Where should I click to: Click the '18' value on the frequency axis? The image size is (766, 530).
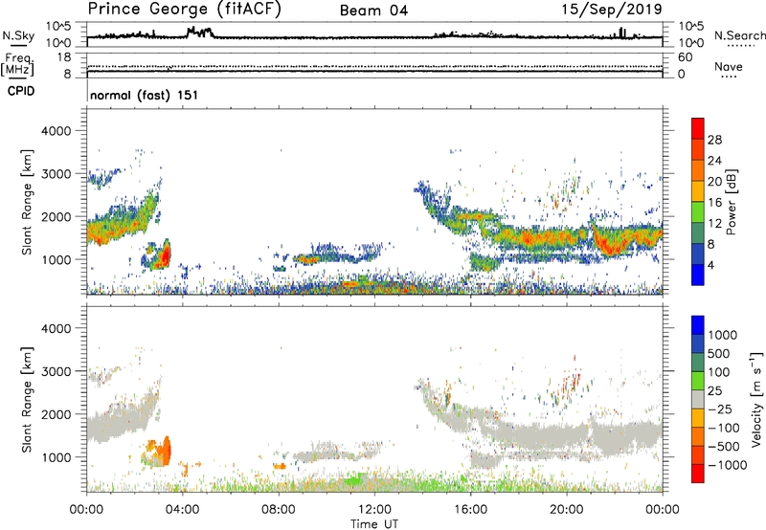(63, 56)
